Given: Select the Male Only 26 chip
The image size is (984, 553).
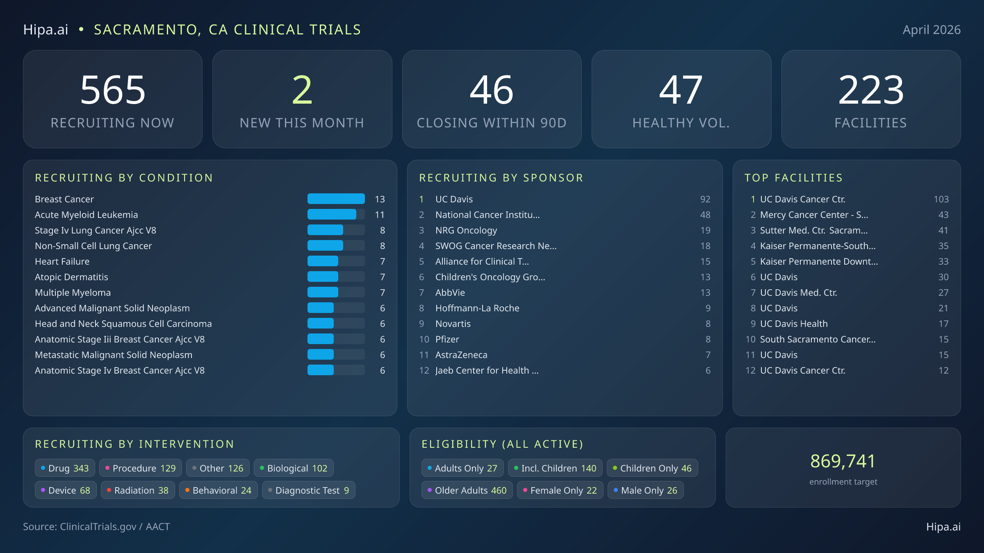Looking at the screenshot, I should click(646, 490).
